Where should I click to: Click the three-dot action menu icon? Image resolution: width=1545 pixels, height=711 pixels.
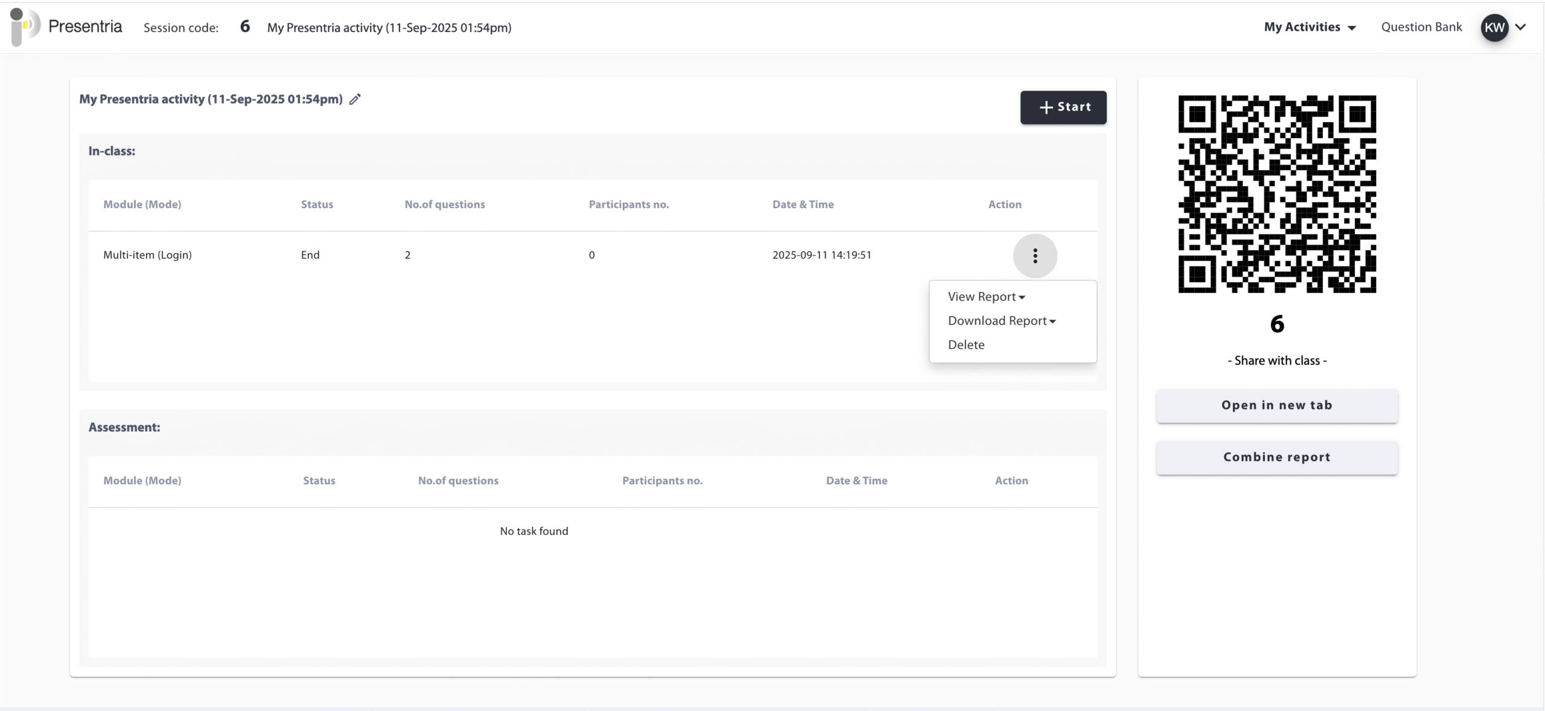(x=1034, y=256)
